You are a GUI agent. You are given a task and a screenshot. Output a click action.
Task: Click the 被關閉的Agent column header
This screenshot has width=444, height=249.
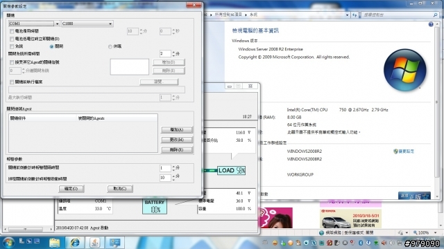[x=117, y=118]
